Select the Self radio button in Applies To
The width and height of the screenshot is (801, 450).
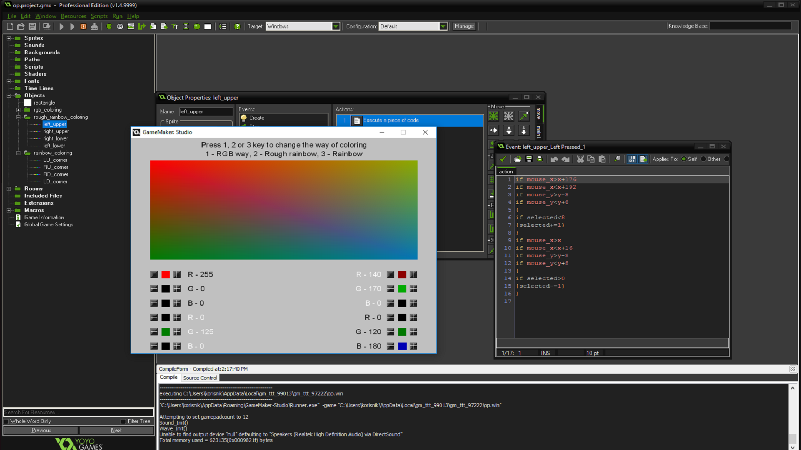point(684,159)
